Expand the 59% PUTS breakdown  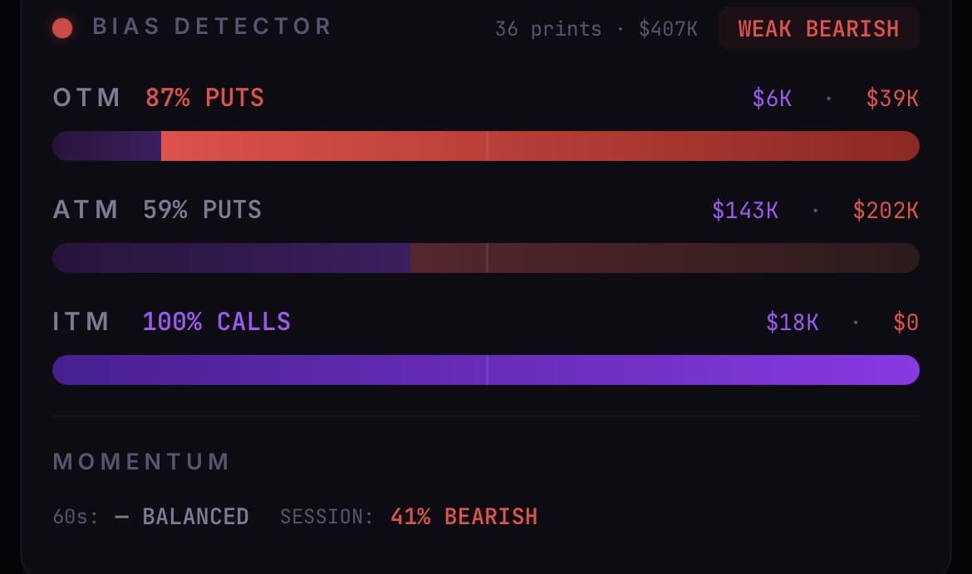202,210
